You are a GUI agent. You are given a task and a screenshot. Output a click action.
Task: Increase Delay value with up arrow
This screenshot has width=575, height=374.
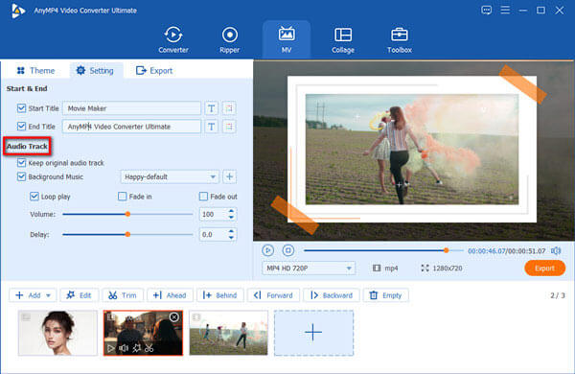click(231, 231)
